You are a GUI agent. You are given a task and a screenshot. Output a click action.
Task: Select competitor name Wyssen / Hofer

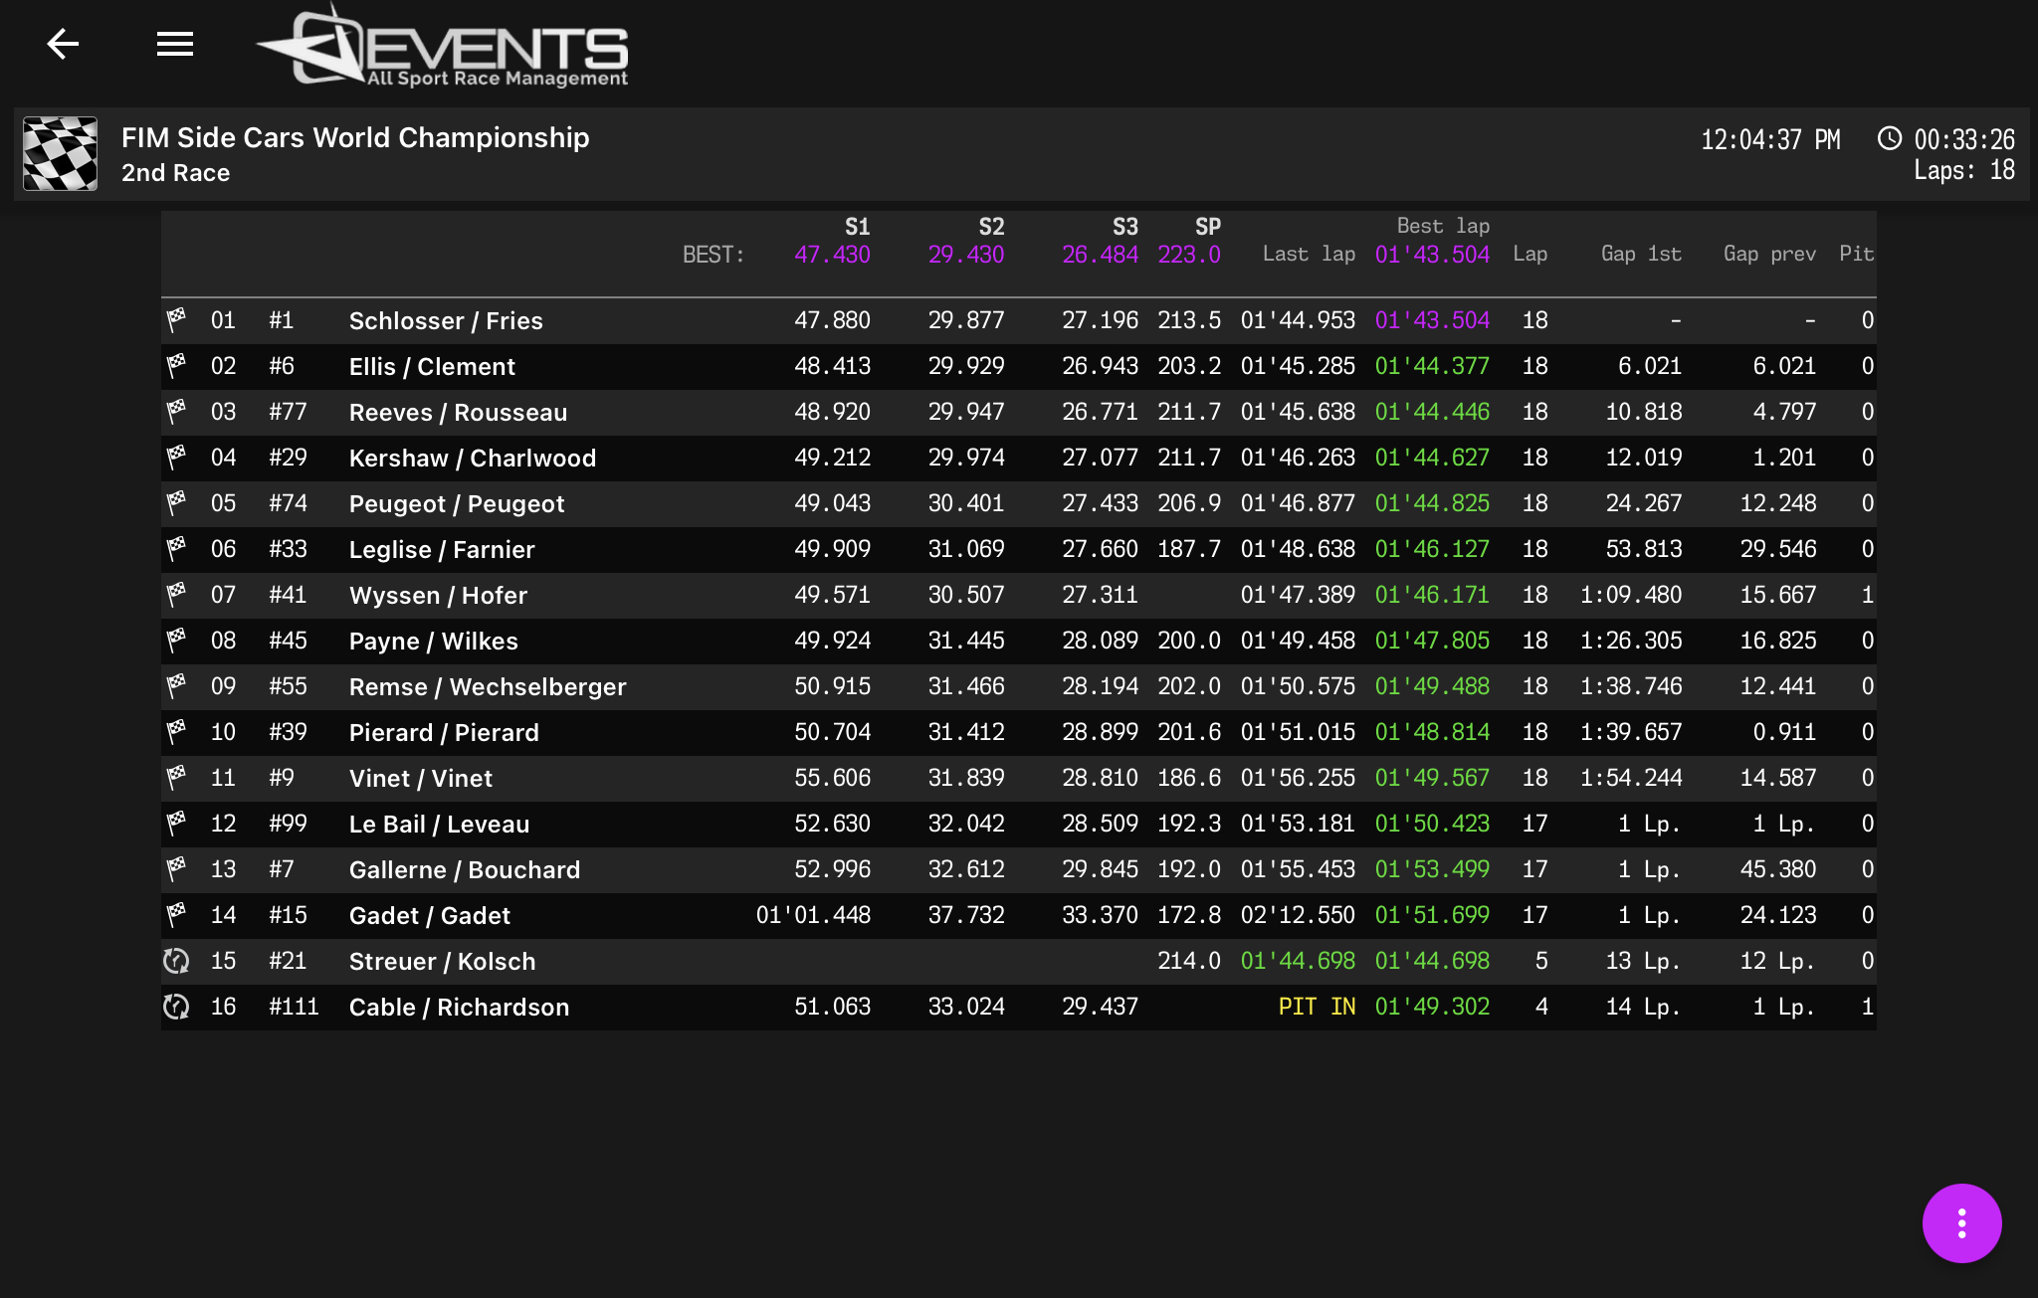click(x=438, y=595)
